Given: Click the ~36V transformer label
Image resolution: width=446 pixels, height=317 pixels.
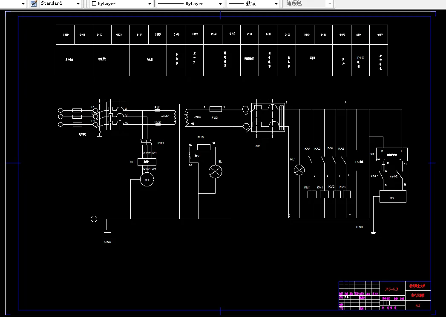Looking at the screenshot, I should [x=196, y=156].
